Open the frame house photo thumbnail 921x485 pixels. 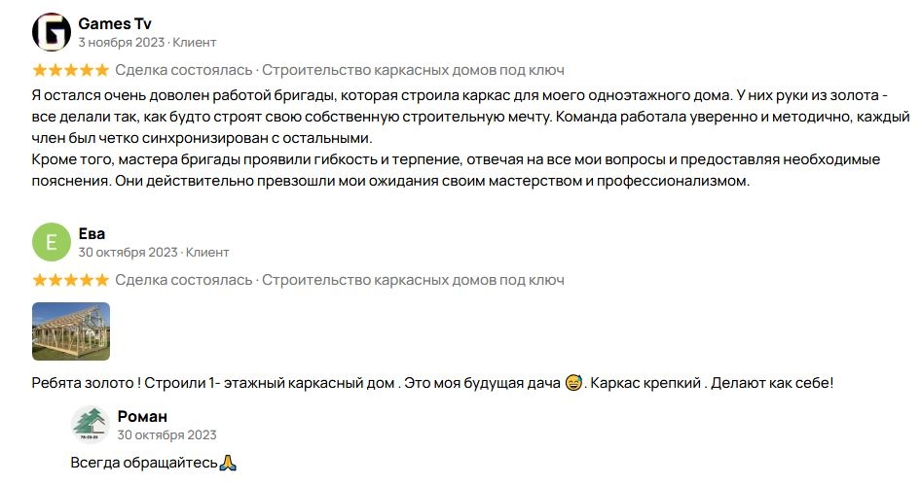[x=71, y=331]
